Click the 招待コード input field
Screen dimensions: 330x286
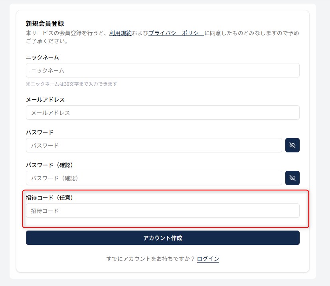point(162,211)
